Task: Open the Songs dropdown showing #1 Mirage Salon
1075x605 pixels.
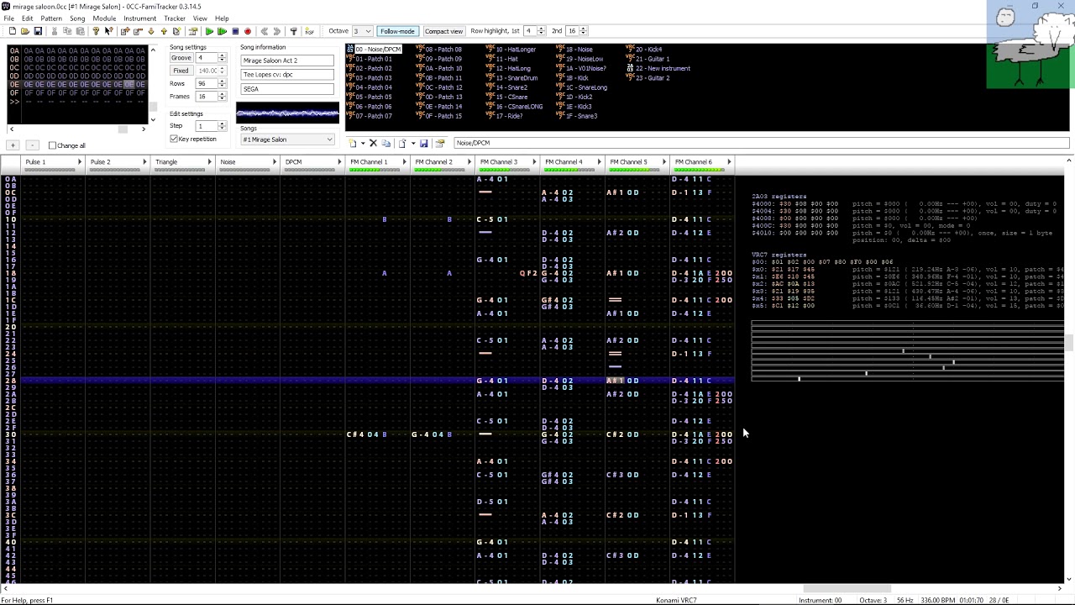Action: (x=287, y=139)
